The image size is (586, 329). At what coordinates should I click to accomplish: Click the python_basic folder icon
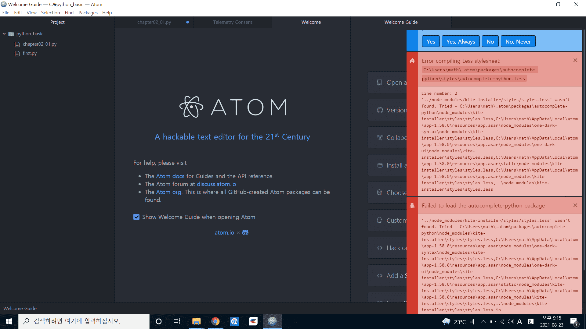tap(11, 34)
